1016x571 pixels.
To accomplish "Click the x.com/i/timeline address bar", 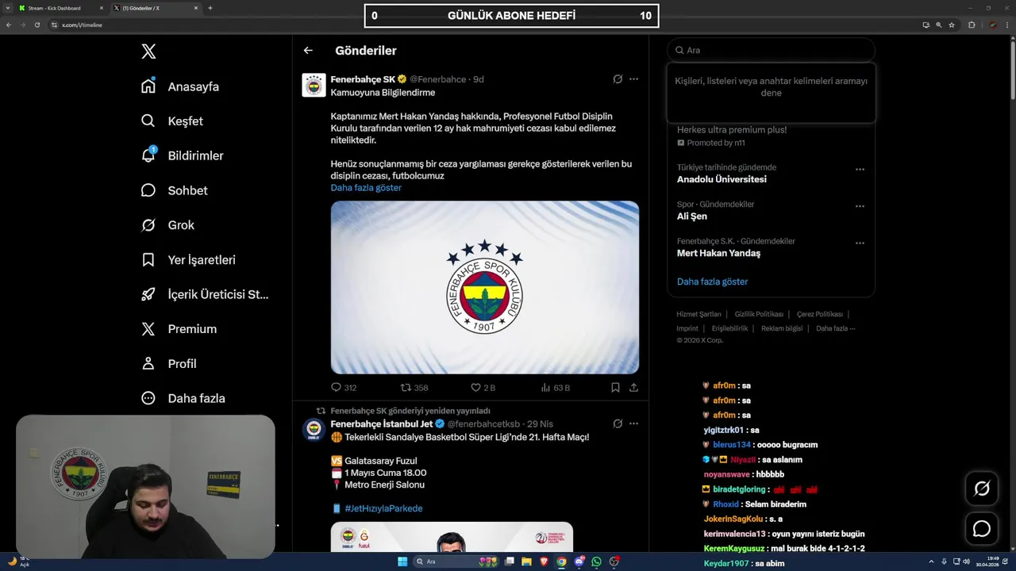I will pyautogui.click(x=476, y=25).
